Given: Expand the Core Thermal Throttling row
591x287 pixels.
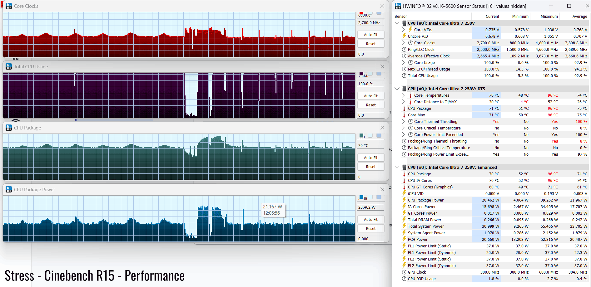Looking at the screenshot, I should point(403,121).
